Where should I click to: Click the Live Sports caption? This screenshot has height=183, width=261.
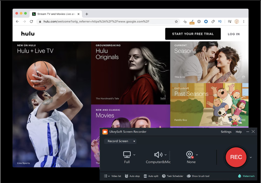point(24,163)
